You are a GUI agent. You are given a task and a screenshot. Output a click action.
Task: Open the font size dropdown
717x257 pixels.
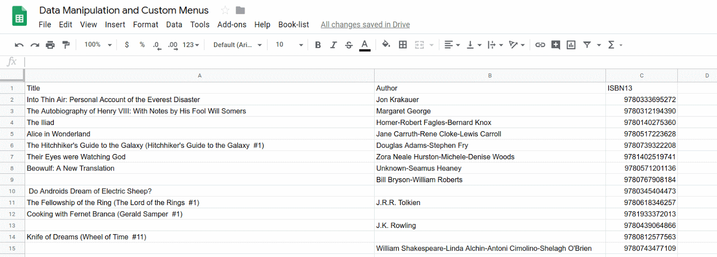click(289, 45)
